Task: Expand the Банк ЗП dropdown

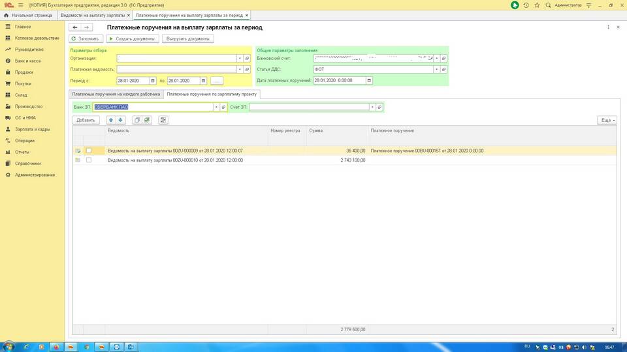Action: [x=216, y=107]
